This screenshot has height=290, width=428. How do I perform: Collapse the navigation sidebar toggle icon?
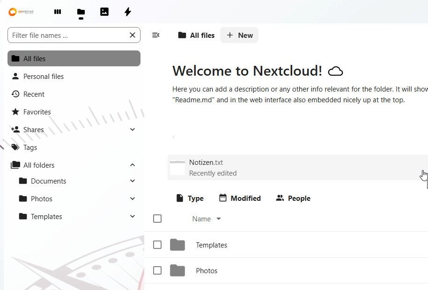[156, 35]
